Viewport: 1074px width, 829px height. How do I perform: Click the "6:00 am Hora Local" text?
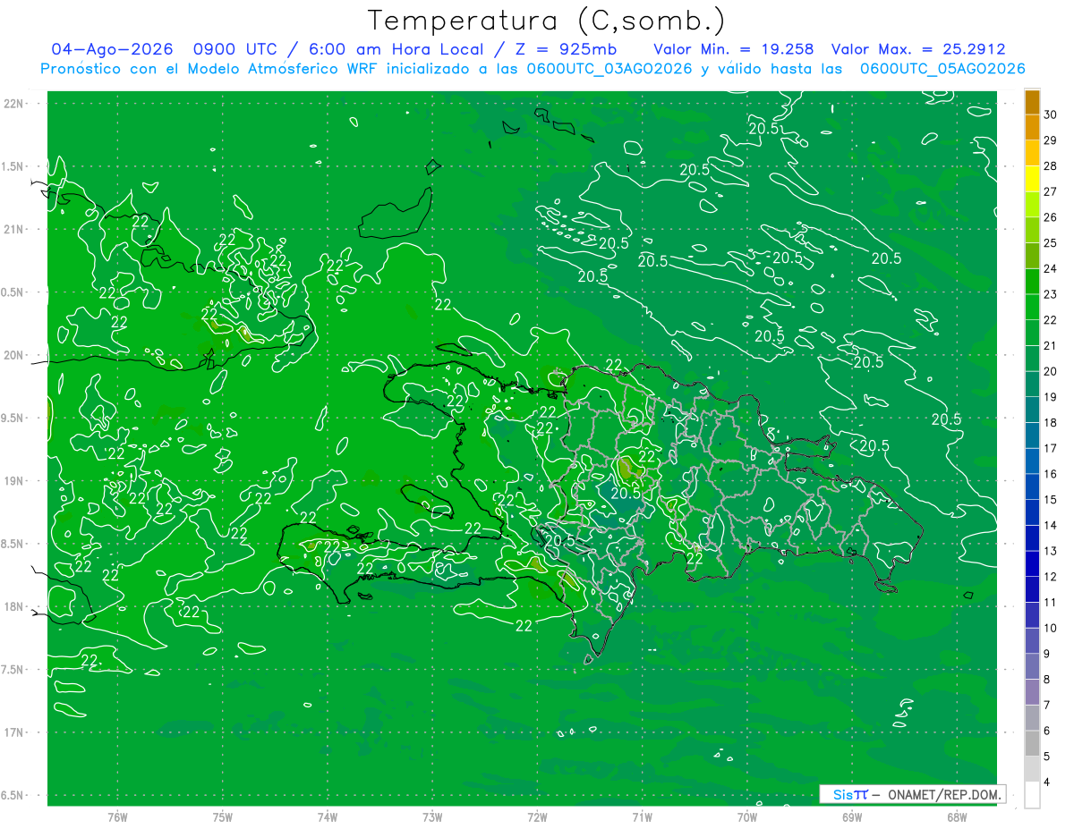(397, 50)
